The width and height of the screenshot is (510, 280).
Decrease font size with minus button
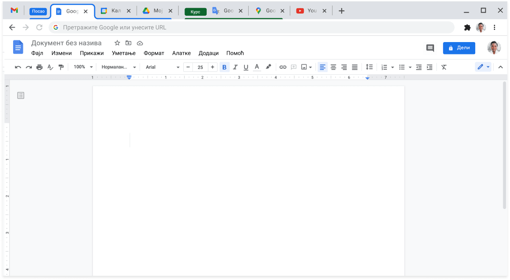pyautogui.click(x=188, y=67)
